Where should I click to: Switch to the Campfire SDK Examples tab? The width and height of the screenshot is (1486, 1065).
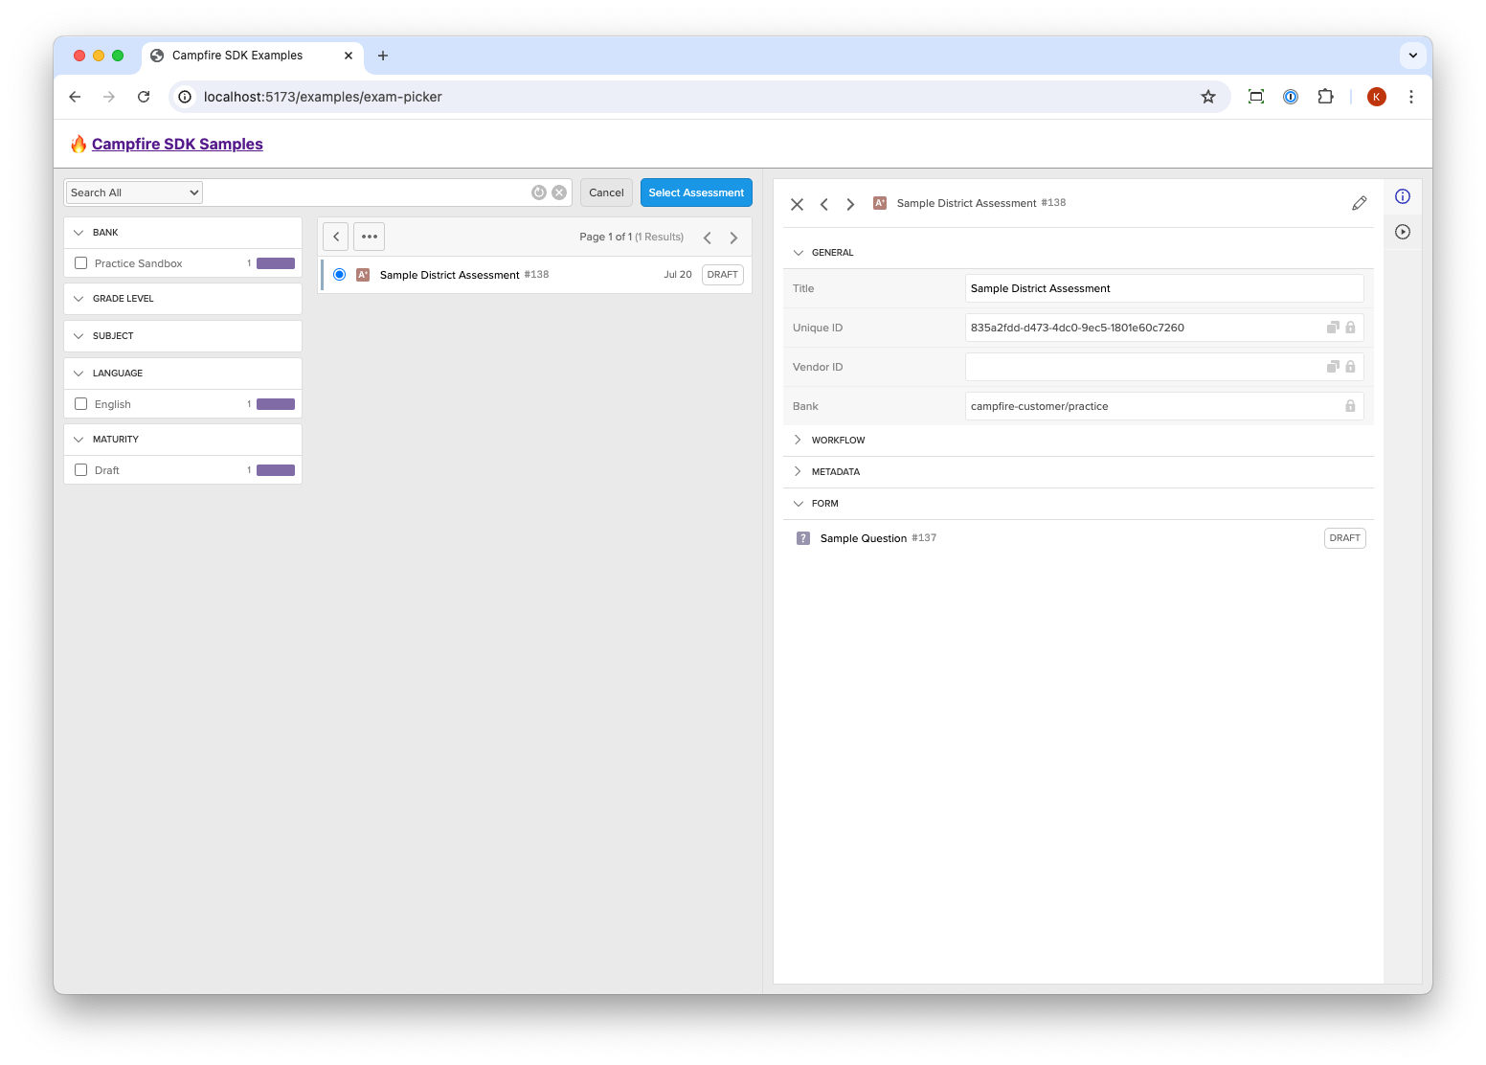coord(253,56)
